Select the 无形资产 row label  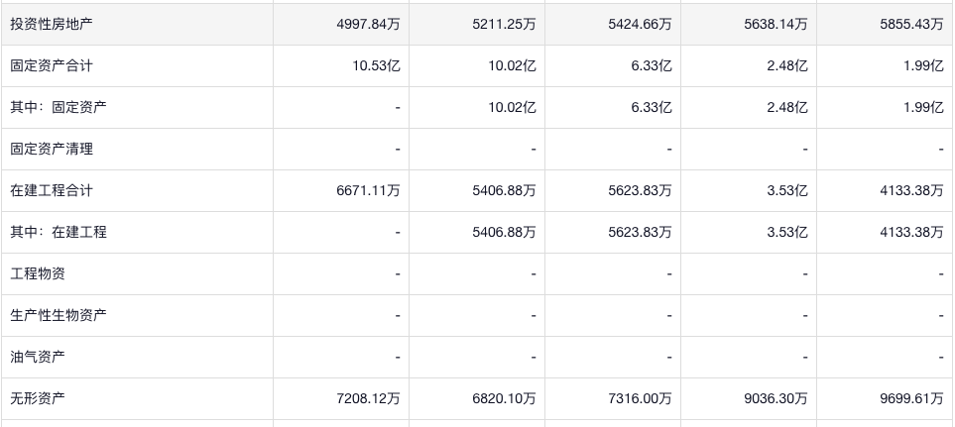point(38,398)
